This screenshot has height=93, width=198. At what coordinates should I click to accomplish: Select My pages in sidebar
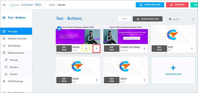coord(16,31)
